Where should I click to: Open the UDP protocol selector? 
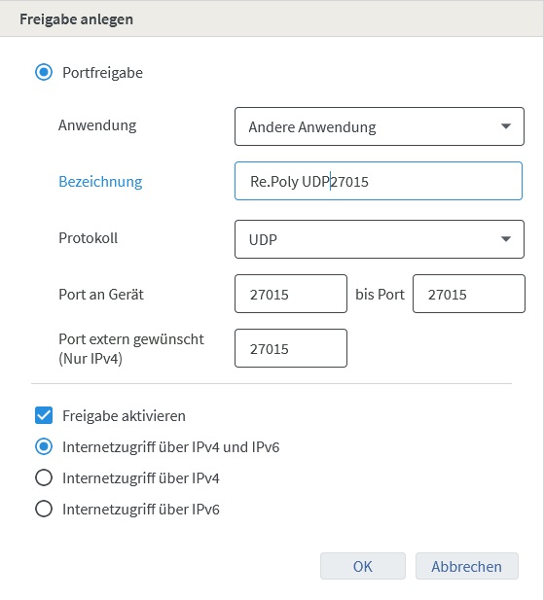379,239
